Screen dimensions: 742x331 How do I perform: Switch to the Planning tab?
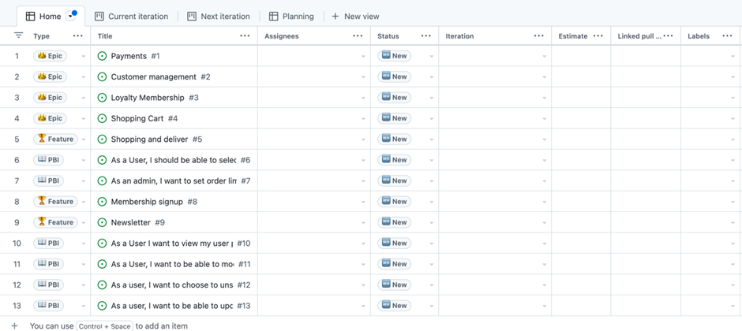tap(291, 16)
